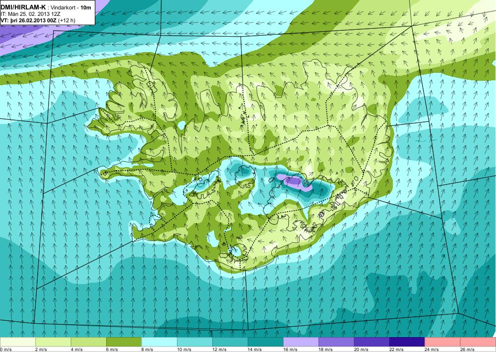Click the '16 m/s' legend label

290,349
